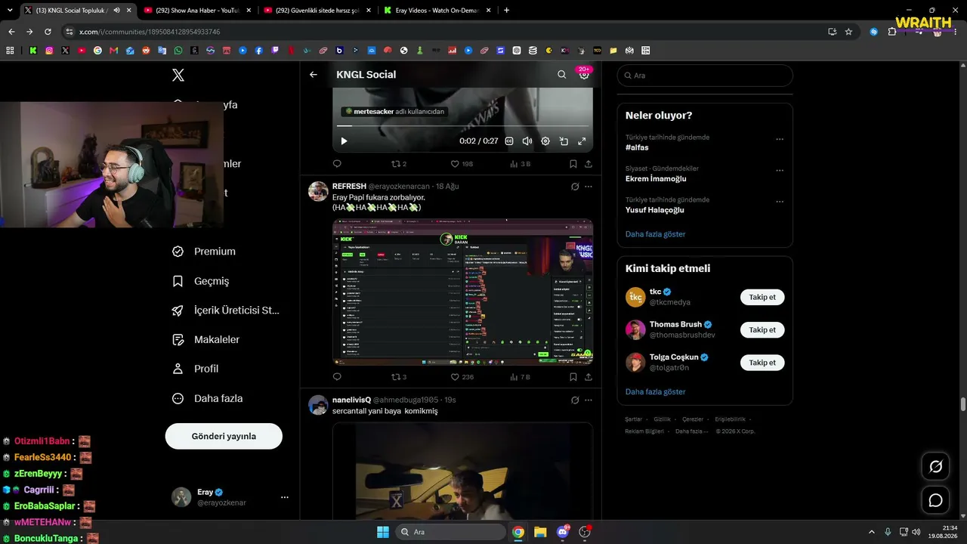Share the post with 198 likes
Image resolution: width=967 pixels, height=544 pixels.
(x=589, y=164)
